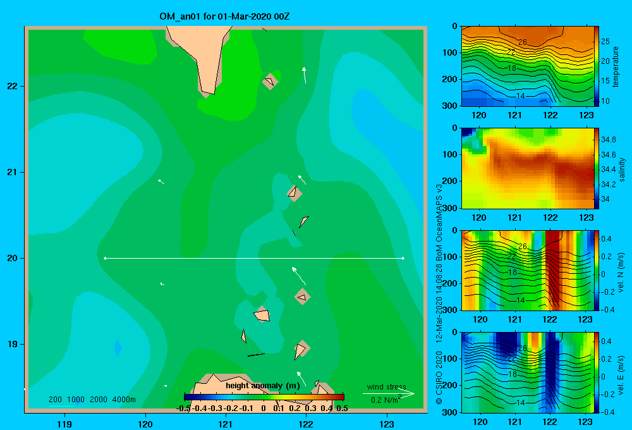632x430 pixels.
Task: Click the 'salinity' colorbar axis label
Action: (x=622, y=169)
